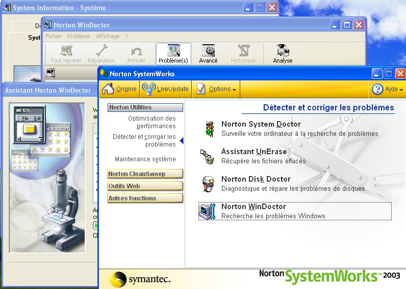Launch Norton Disk Doctor via its icon

click(x=207, y=184)
